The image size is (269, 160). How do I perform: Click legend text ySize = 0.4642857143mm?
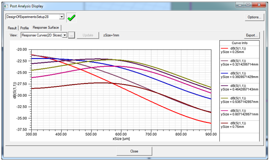tap(239, 89)
